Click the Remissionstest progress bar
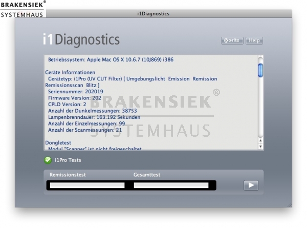Screen dimensions: 307x228 pos(87,185)
